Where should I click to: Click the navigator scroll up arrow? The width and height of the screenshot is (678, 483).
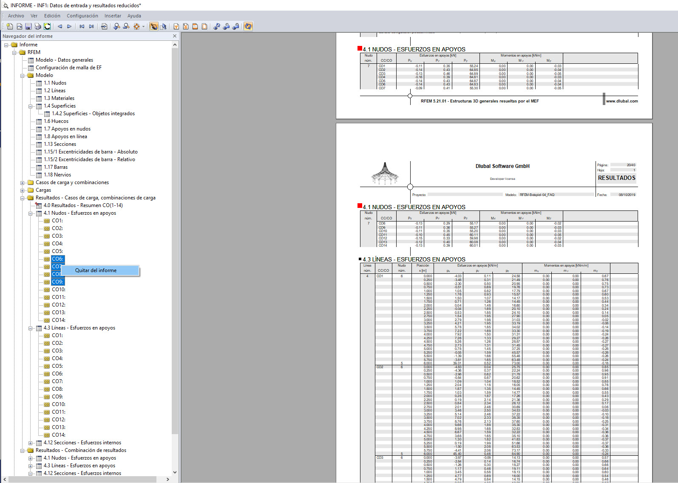(175, 44)
